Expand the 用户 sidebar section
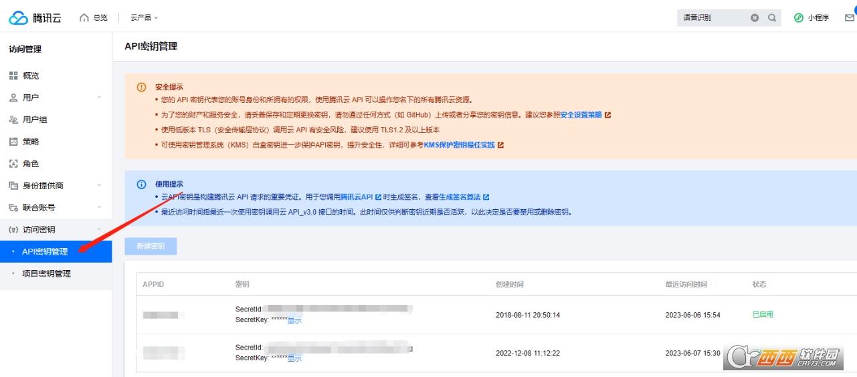This screenshot has width=857, height=377. click(x=99, y=98)
